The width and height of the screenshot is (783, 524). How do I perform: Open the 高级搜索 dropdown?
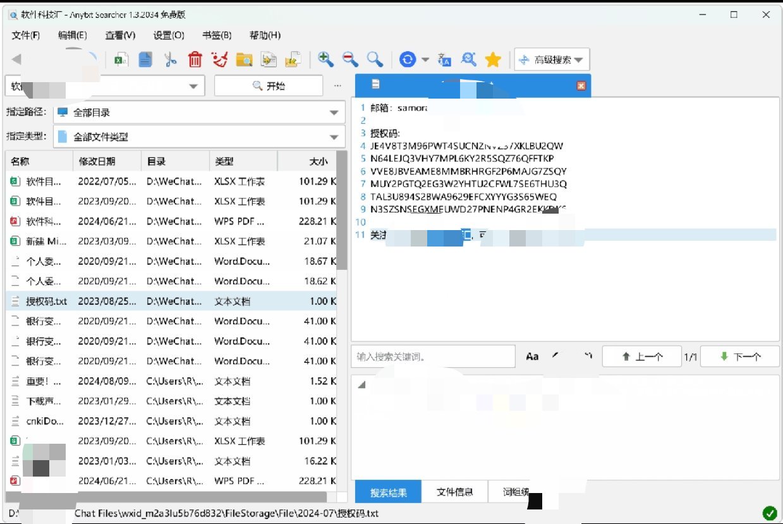pos(552,60)
